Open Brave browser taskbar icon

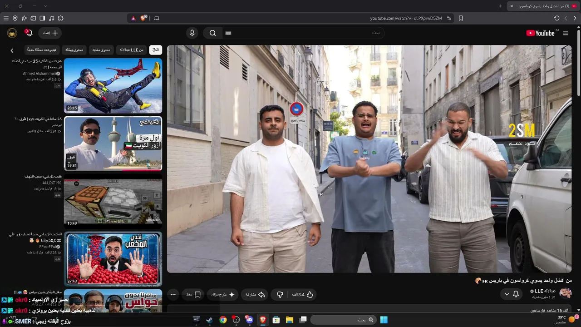(x=263, y=320)
